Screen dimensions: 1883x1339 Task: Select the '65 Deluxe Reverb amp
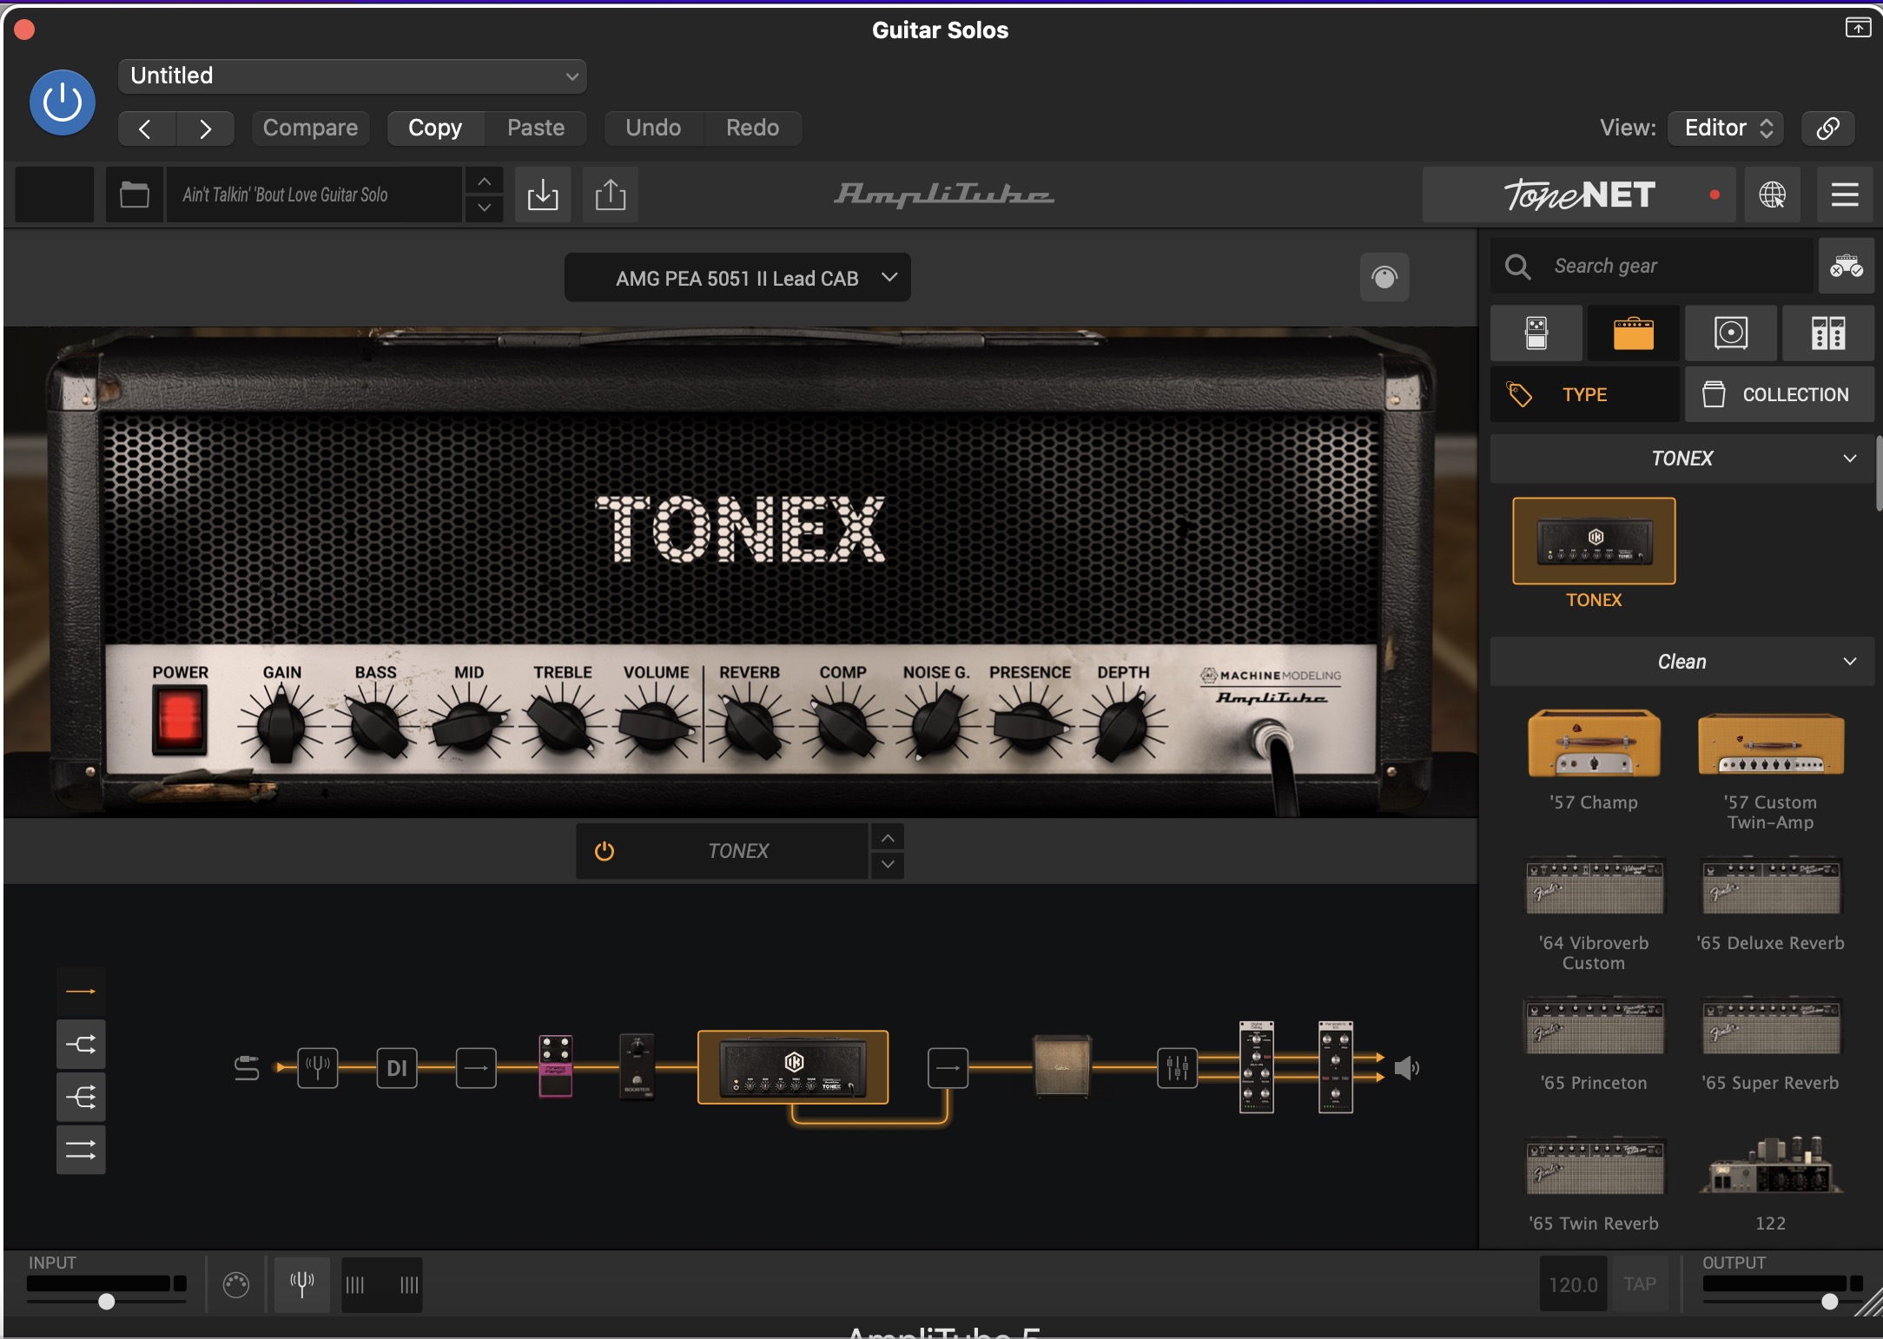click(x=1771, y=886)
